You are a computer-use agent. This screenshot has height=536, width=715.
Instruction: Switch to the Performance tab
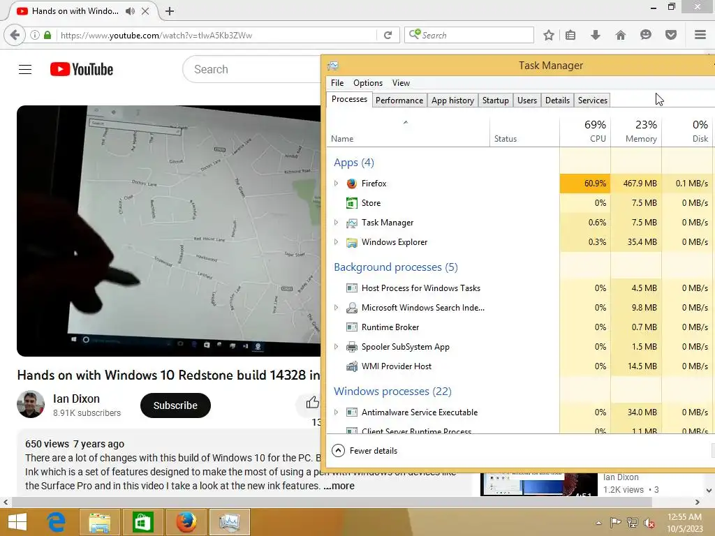399,100
